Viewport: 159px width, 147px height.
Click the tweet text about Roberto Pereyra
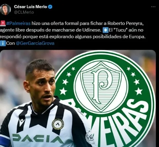pyautogui.click(x=72, y=33)
